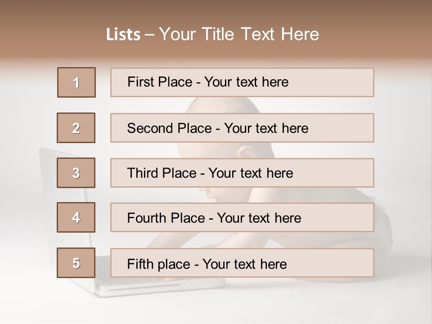The width and height of the screenshot is (432, 324).
Task: Click the number 5 box
Action: (x=76, y=263)
